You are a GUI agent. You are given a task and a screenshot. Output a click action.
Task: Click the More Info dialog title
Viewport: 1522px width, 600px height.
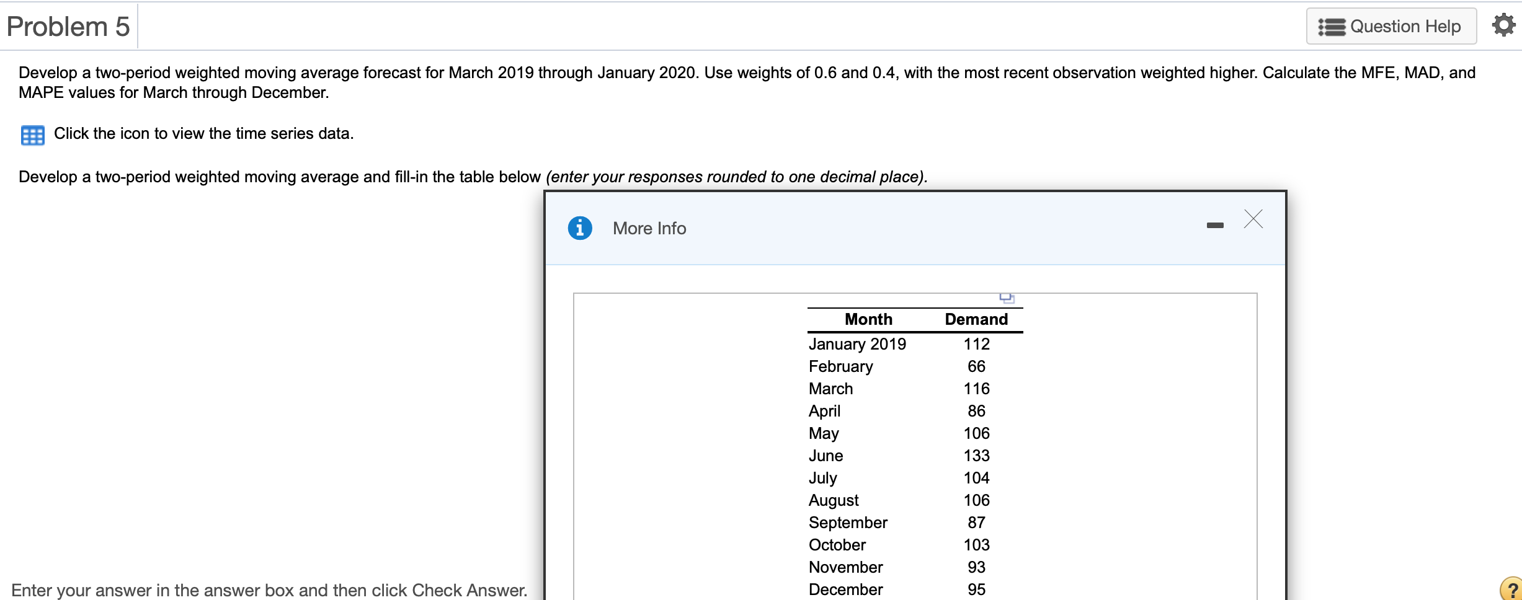[649, 228]
